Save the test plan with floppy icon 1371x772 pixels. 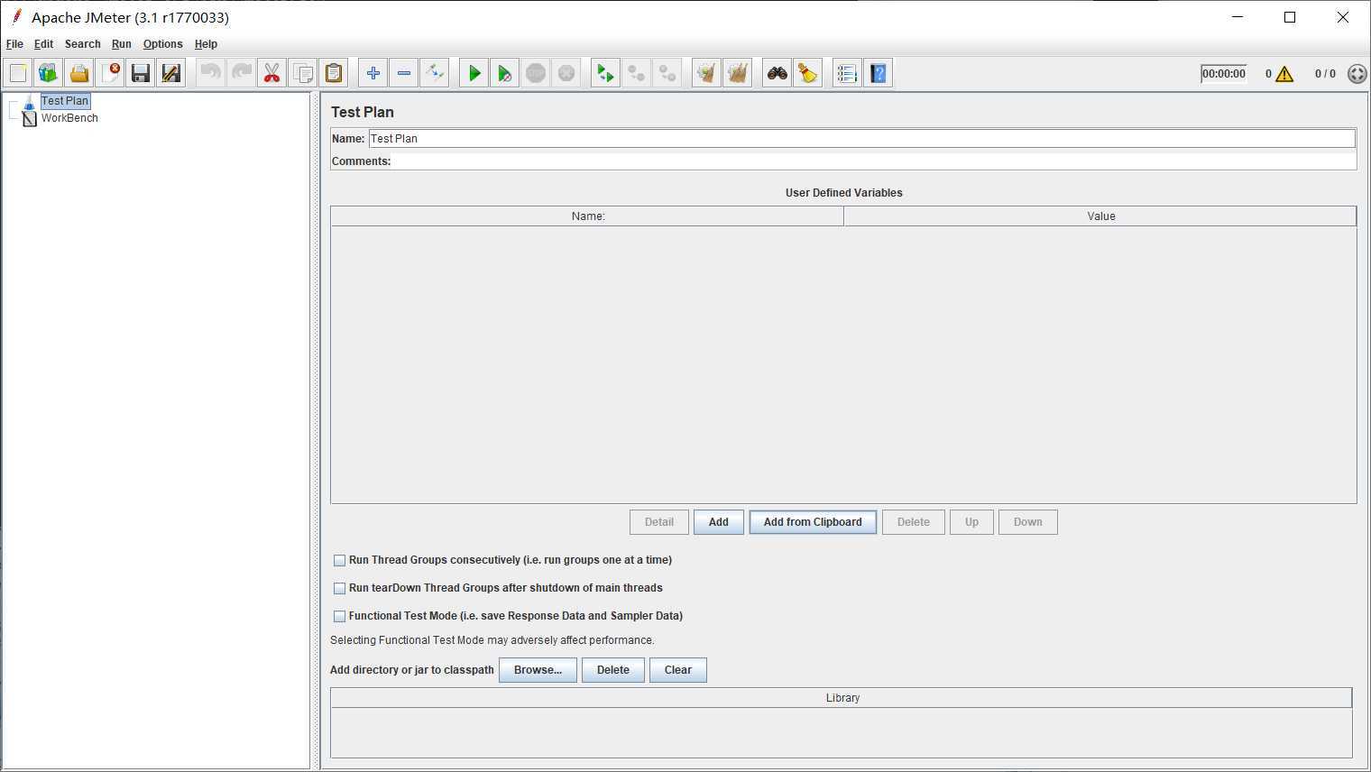pyautogui.click(x=141, y=73)
